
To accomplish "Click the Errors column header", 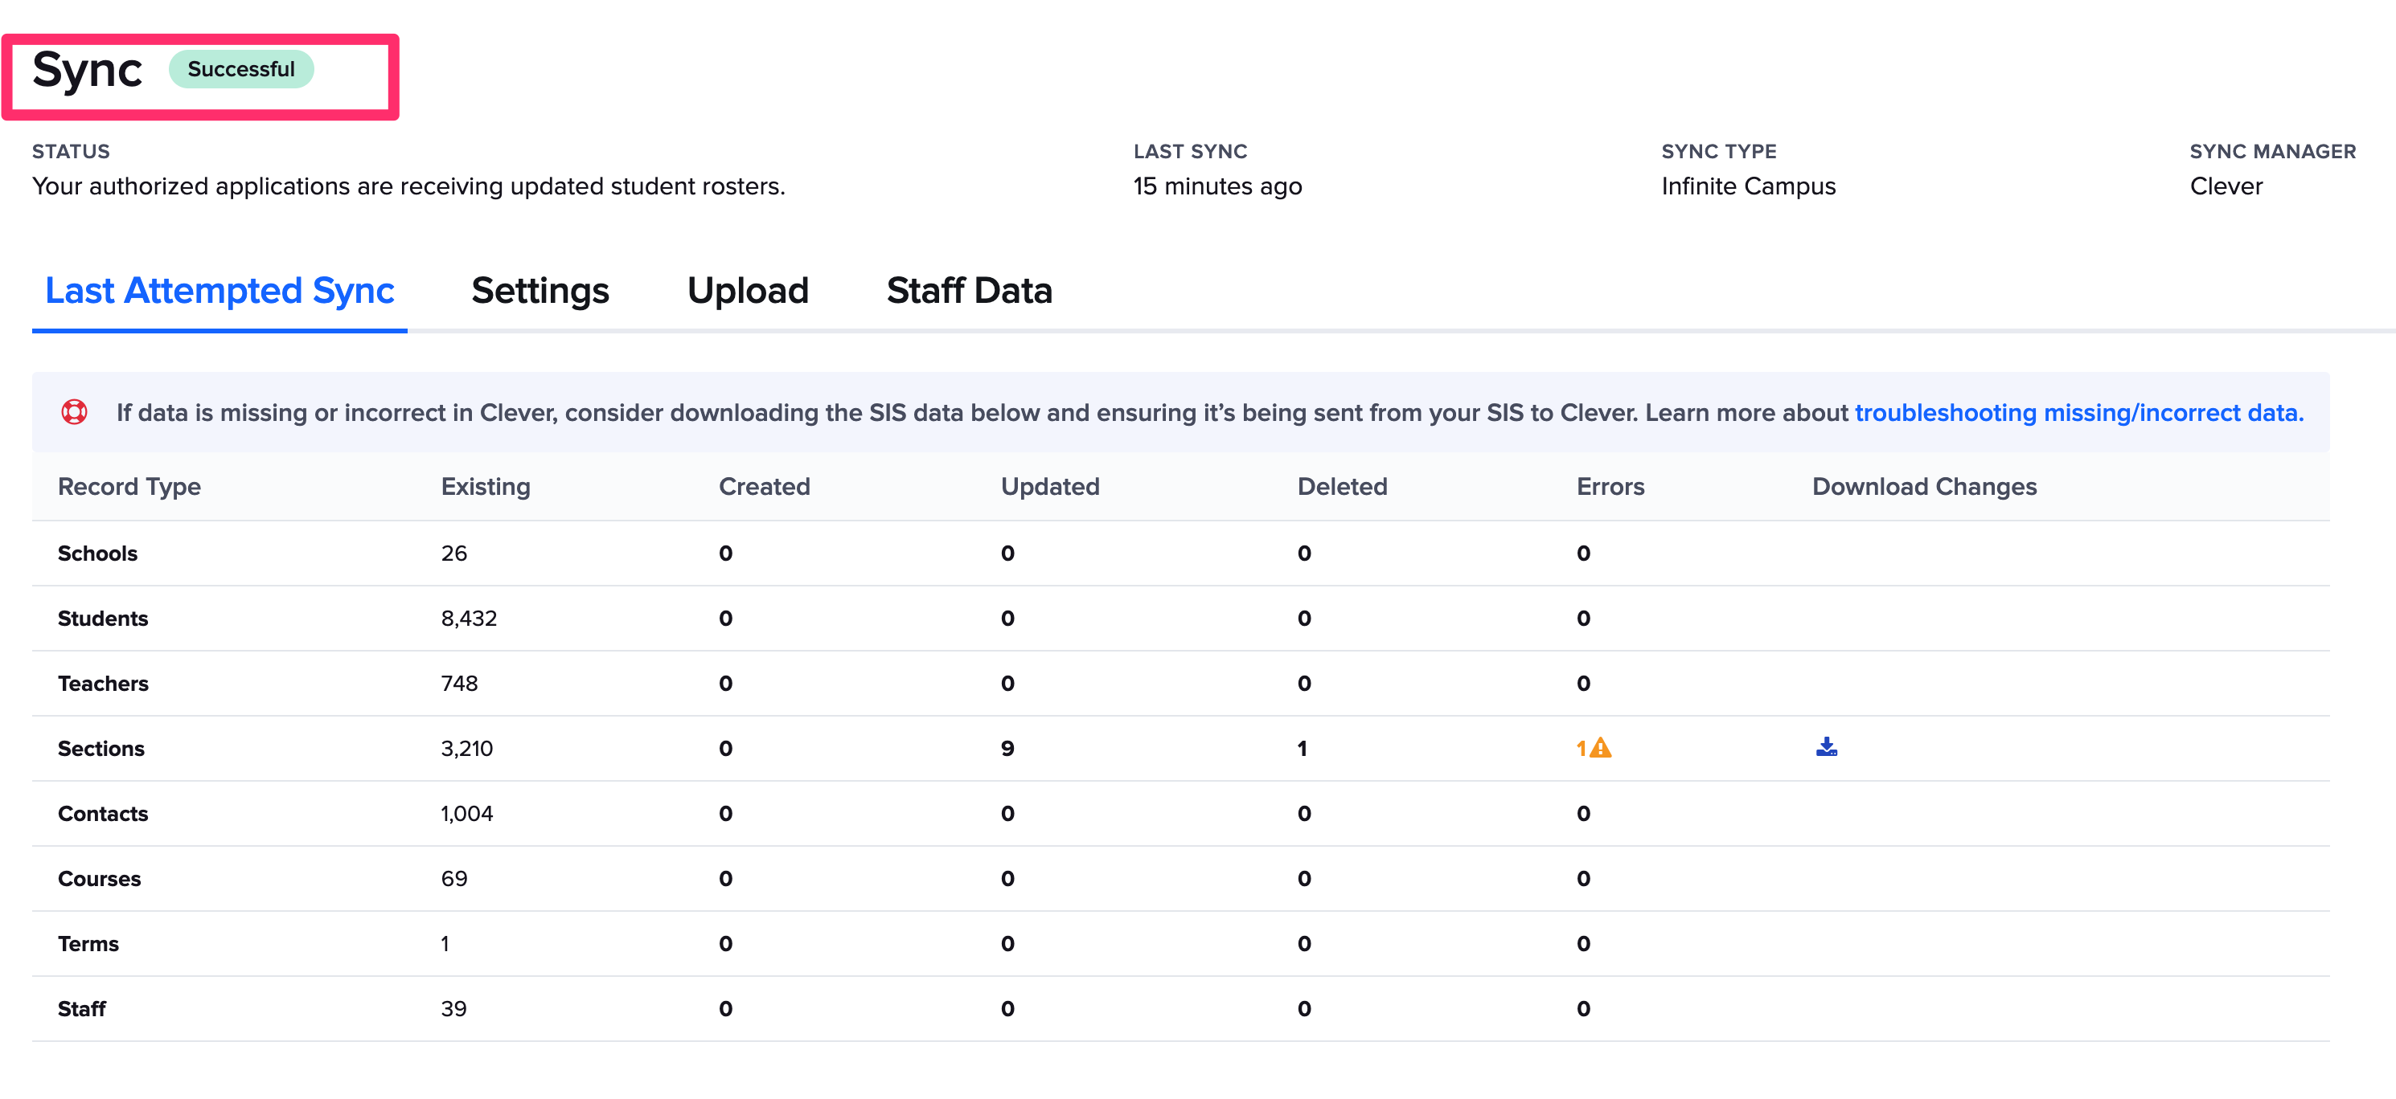I will (x=1609, y=487).
